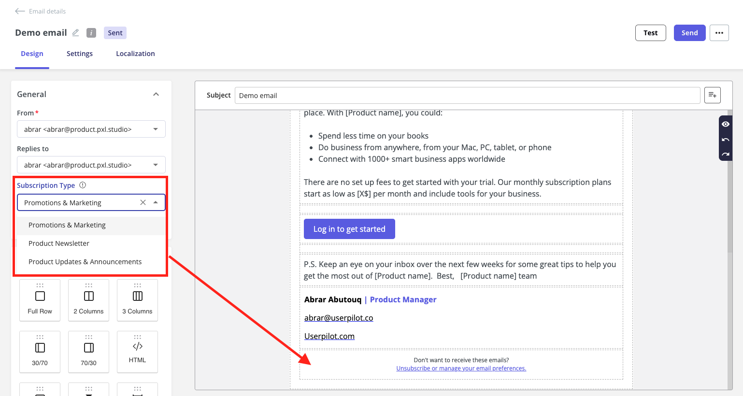Collapse the General section chevron
This screenshot has width=743, height=396.
[x=156, y=94]
